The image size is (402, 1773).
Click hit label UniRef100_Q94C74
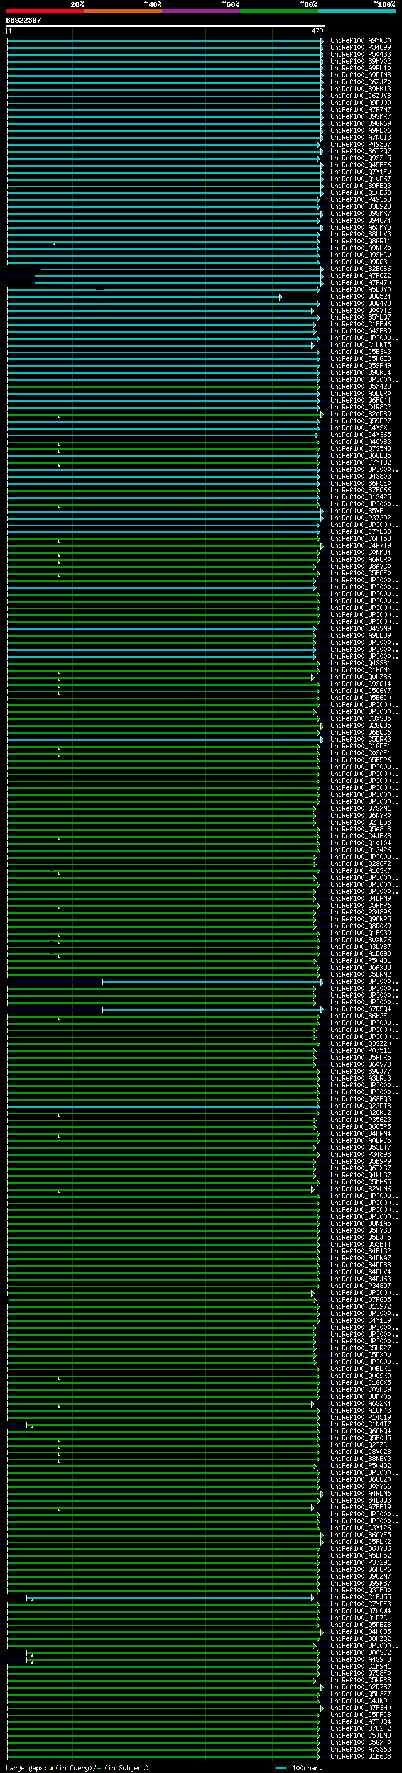click(x=361, y=220)
